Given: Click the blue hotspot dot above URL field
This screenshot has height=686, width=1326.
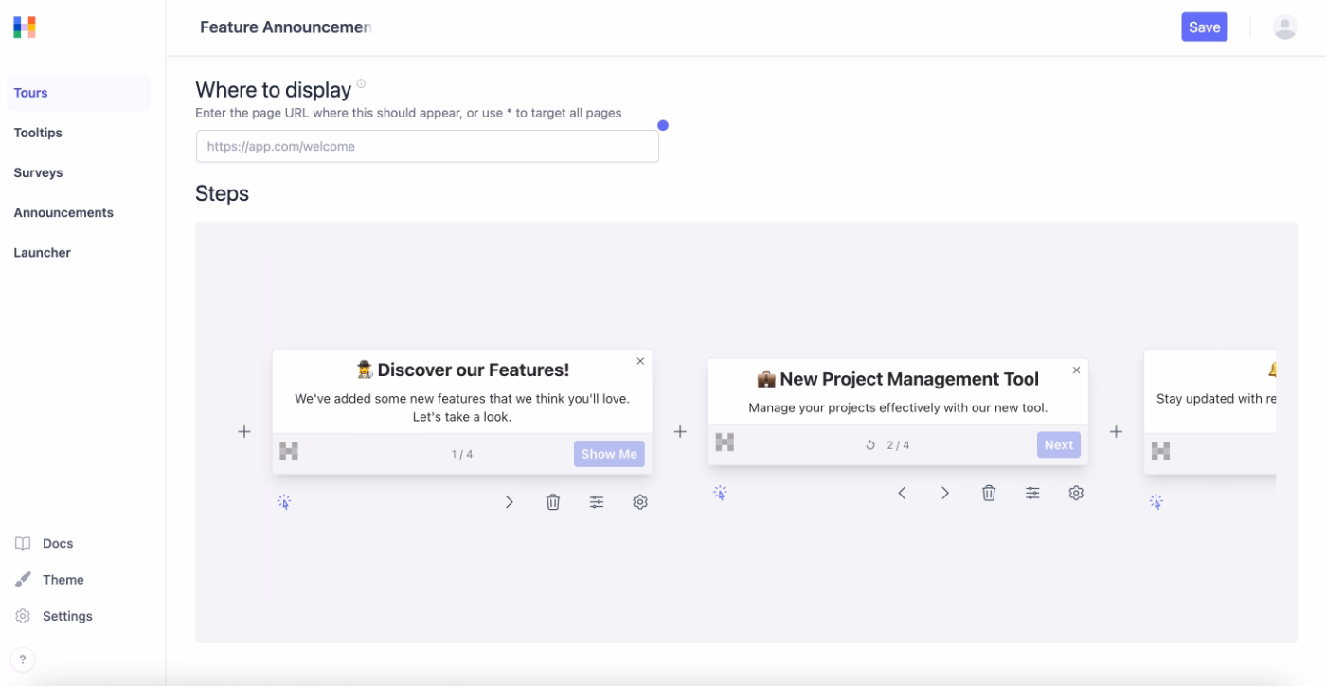Looking at the screenshot, I should click(663, 125).
